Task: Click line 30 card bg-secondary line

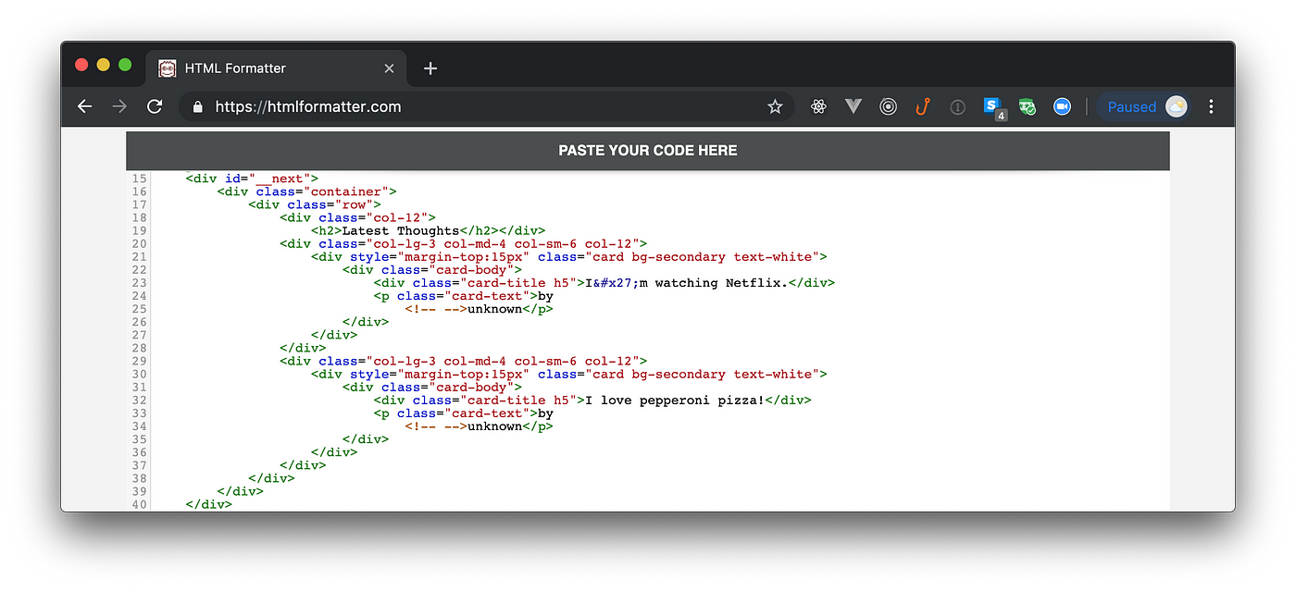Action: pyautogui.click(x=569, y=374)
